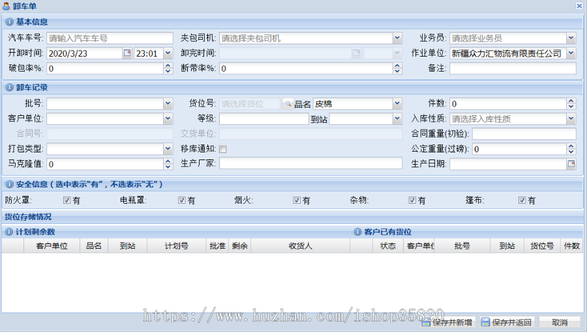
Task: Toggle the 烟火 有 checkbox
Action: [297, 200]
